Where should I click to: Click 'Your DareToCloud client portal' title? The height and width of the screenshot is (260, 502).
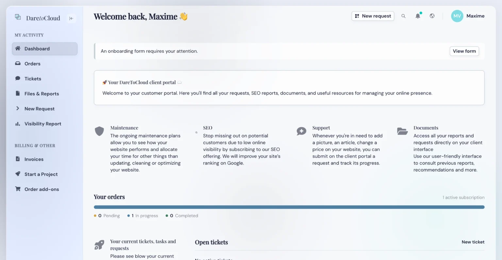coord(142,82)
